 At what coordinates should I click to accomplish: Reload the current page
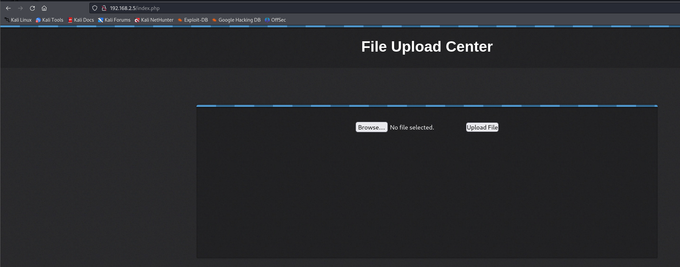click(32, 8)
